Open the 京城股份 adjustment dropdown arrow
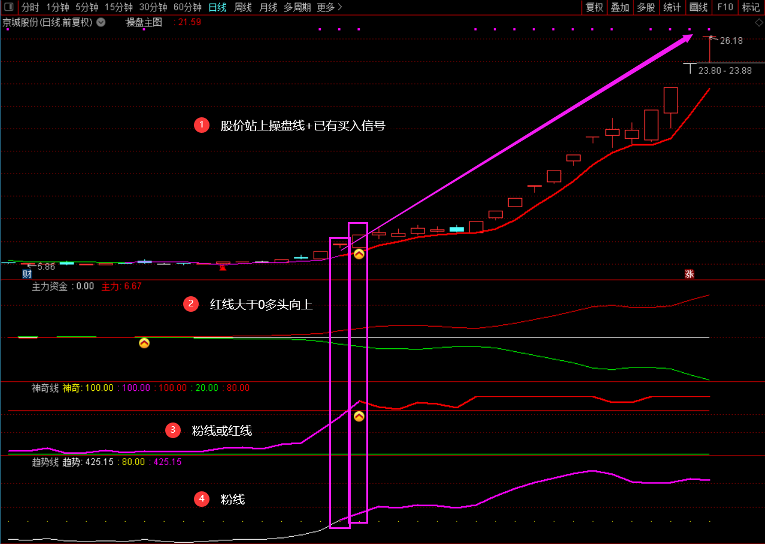The image size is (765, 544). pyautogui.click(x=101, y=22)
